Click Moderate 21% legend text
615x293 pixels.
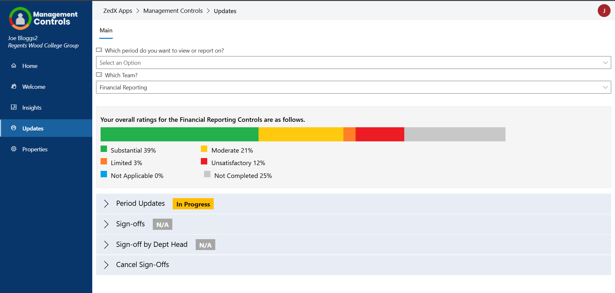click(x=232, y=150)
